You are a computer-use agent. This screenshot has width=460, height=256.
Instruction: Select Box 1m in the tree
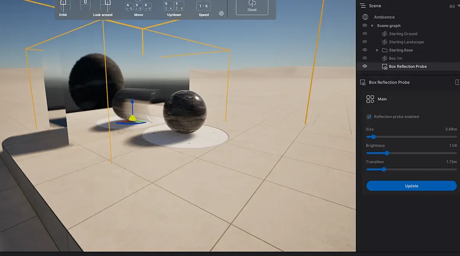click(395, 58)
